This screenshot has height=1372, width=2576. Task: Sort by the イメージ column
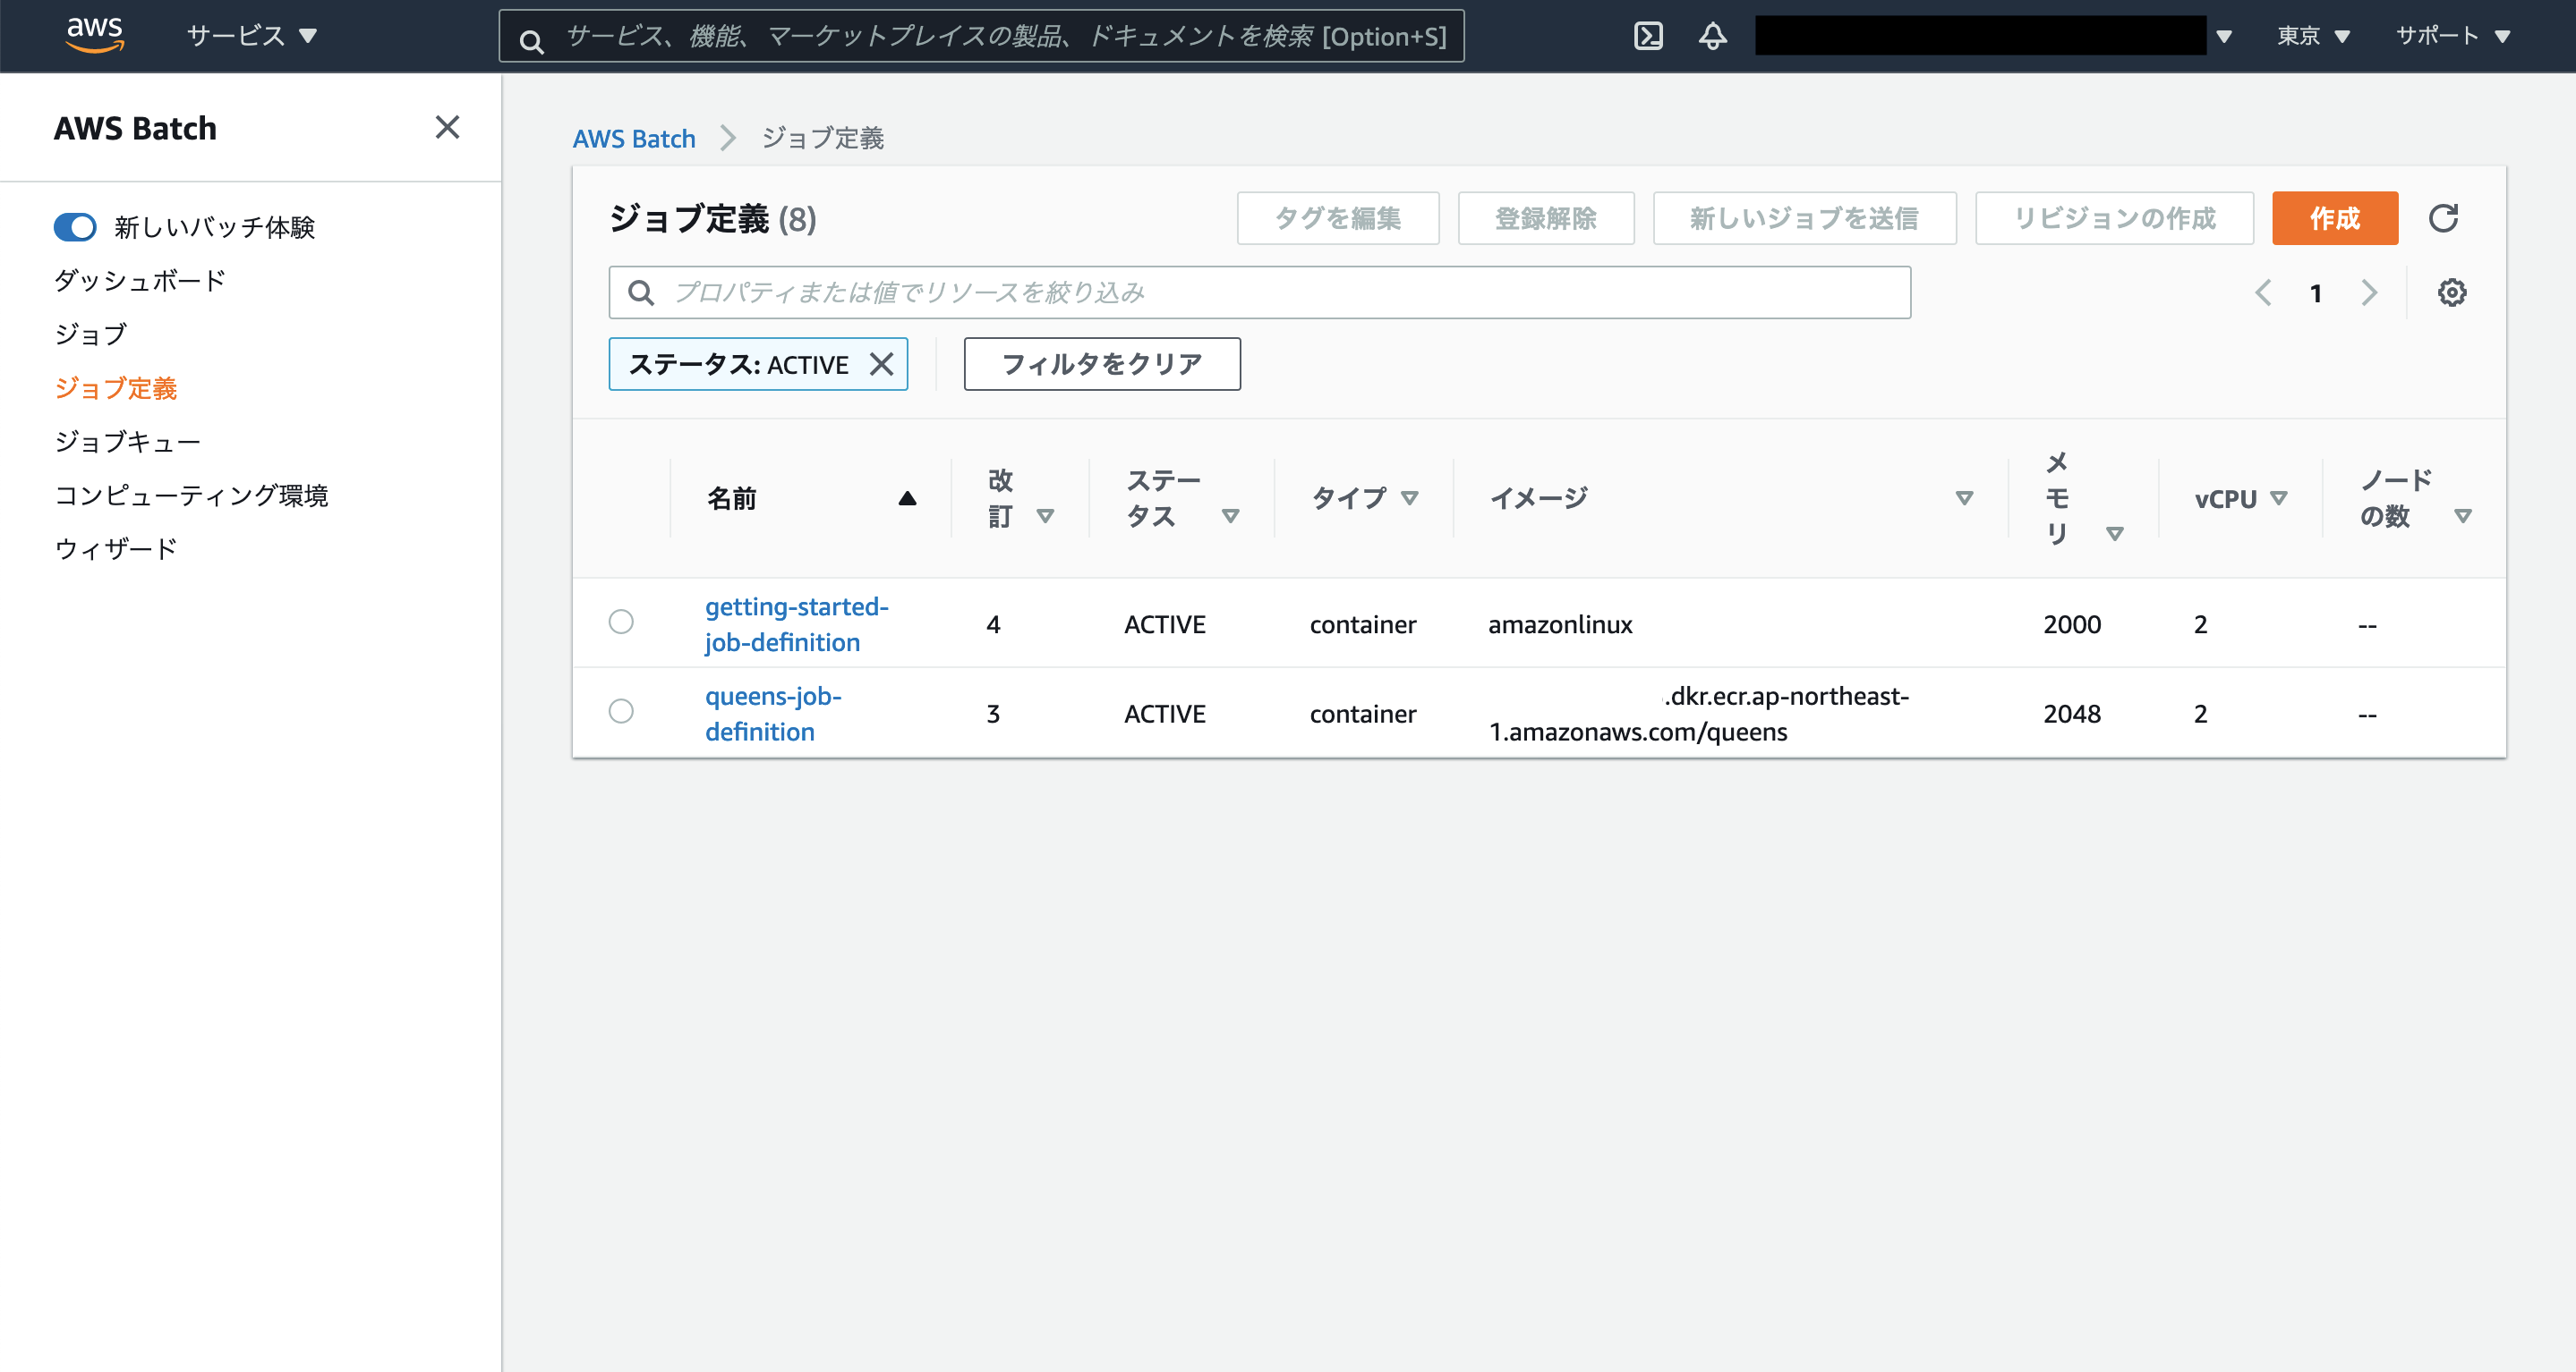1964,497
